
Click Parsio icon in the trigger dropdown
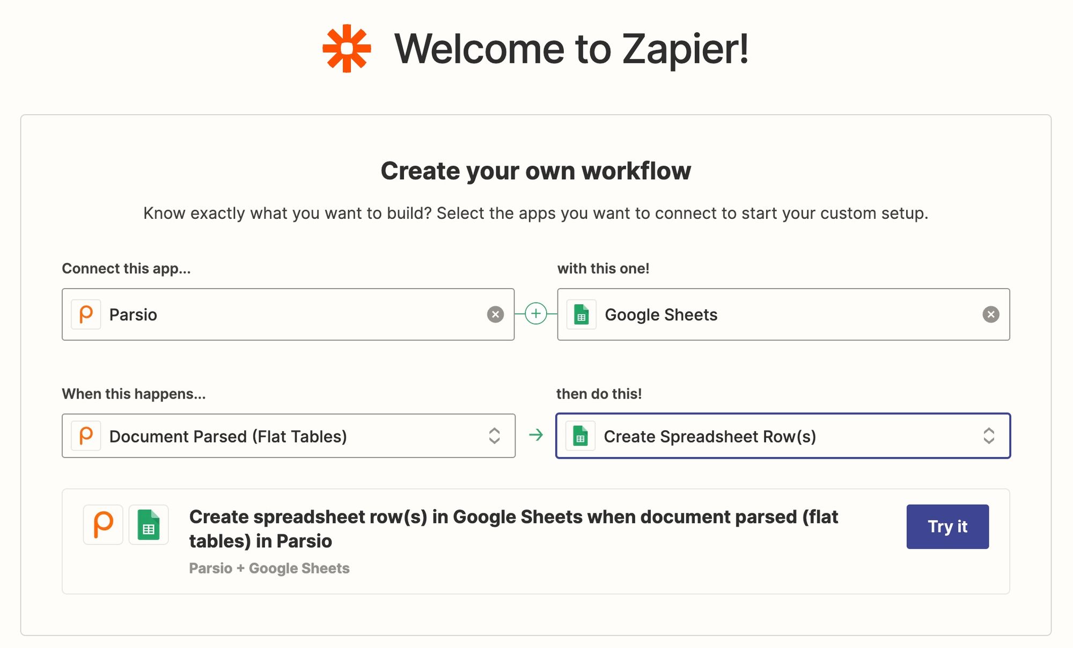pos(86,436)
